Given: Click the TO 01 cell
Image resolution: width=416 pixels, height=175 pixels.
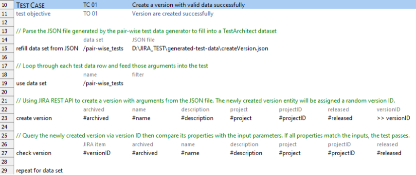Looking at the screenshot, I should coord(90,14).
